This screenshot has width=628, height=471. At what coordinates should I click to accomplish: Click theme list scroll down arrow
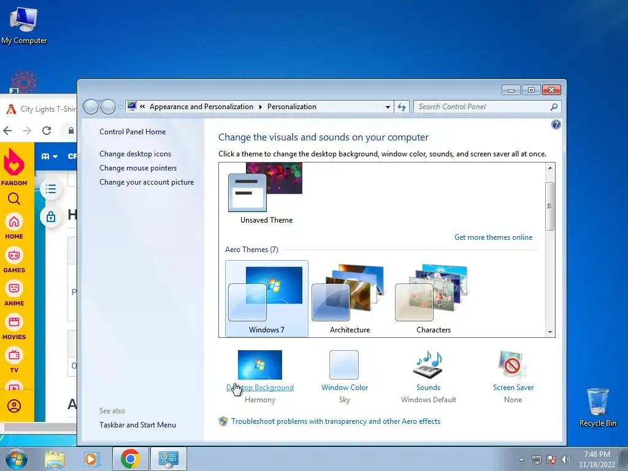550,332
